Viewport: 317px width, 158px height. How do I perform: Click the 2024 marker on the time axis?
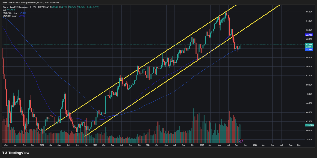coord(148,145)
